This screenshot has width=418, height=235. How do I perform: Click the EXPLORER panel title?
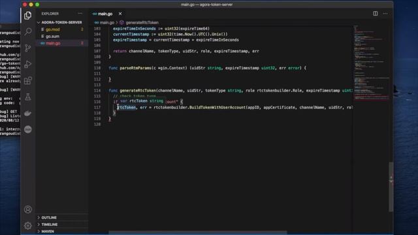[50, 14]
